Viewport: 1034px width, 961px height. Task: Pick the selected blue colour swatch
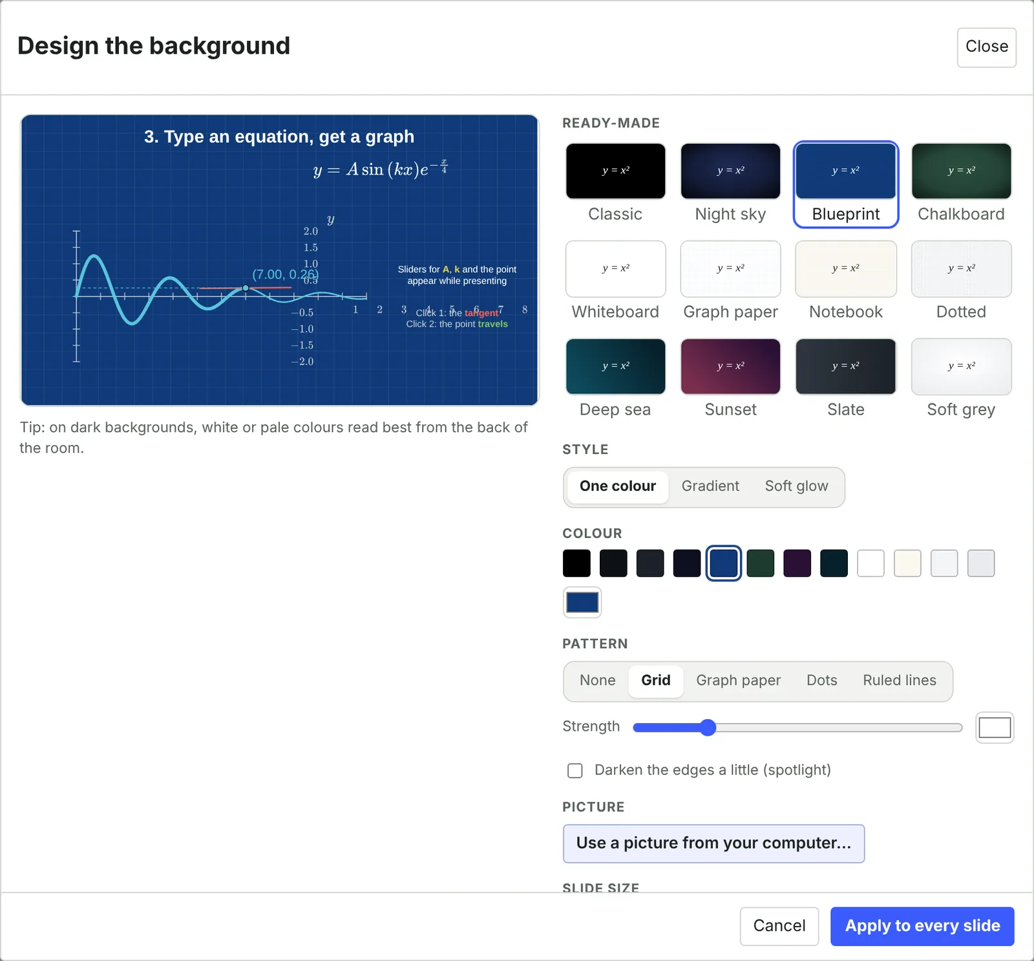[724, 563]
